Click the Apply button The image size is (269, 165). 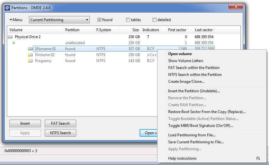point(25,133)
